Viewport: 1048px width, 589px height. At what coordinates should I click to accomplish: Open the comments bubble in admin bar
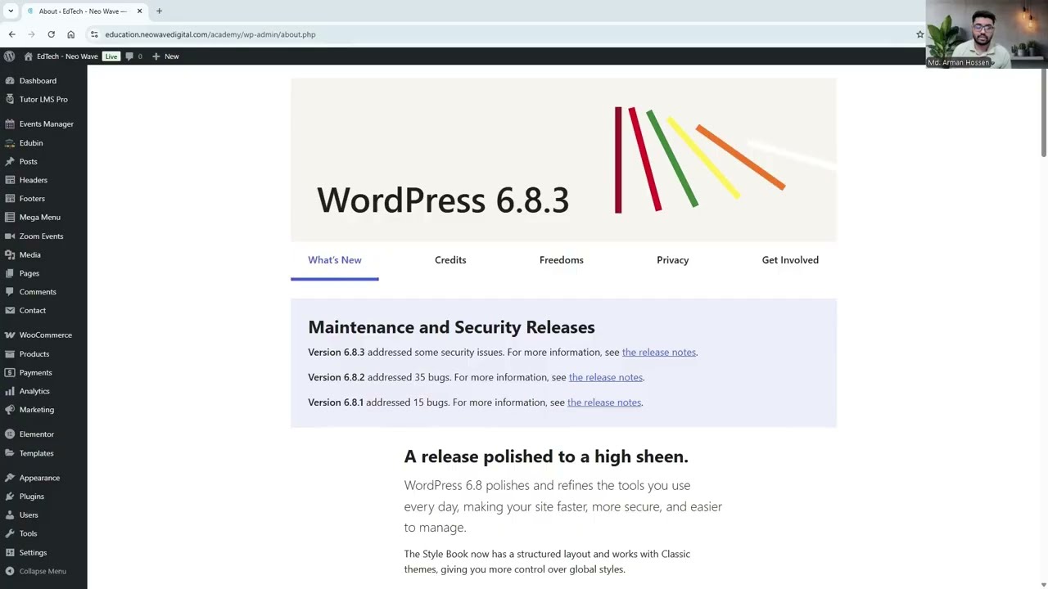133,56
